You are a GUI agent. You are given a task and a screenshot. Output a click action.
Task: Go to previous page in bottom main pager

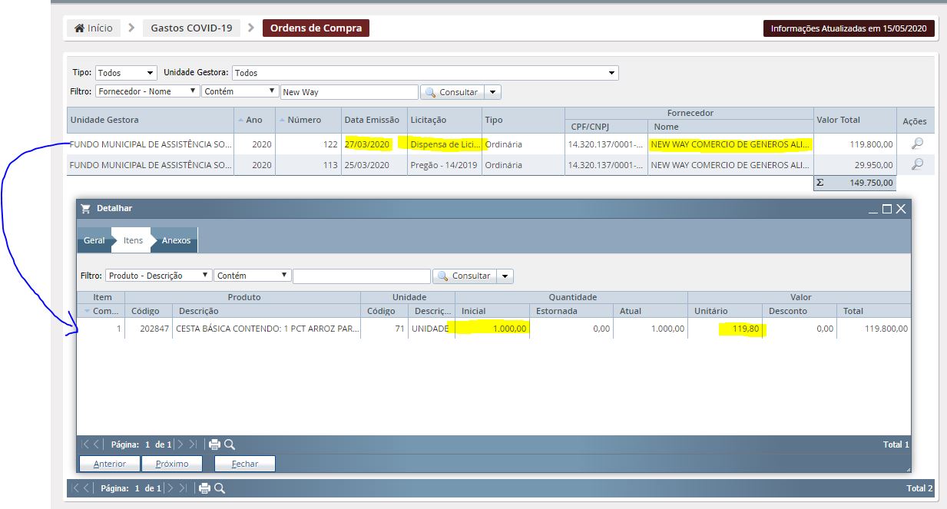tap(86, 488)
